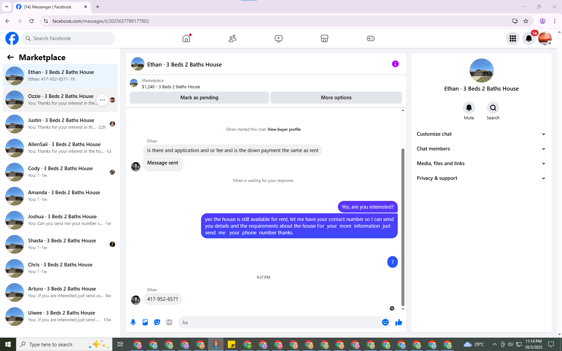Viewport: 562px width, 351px height.
Task: Open Ethan conversation in chat list
Action: pos(60,76)
